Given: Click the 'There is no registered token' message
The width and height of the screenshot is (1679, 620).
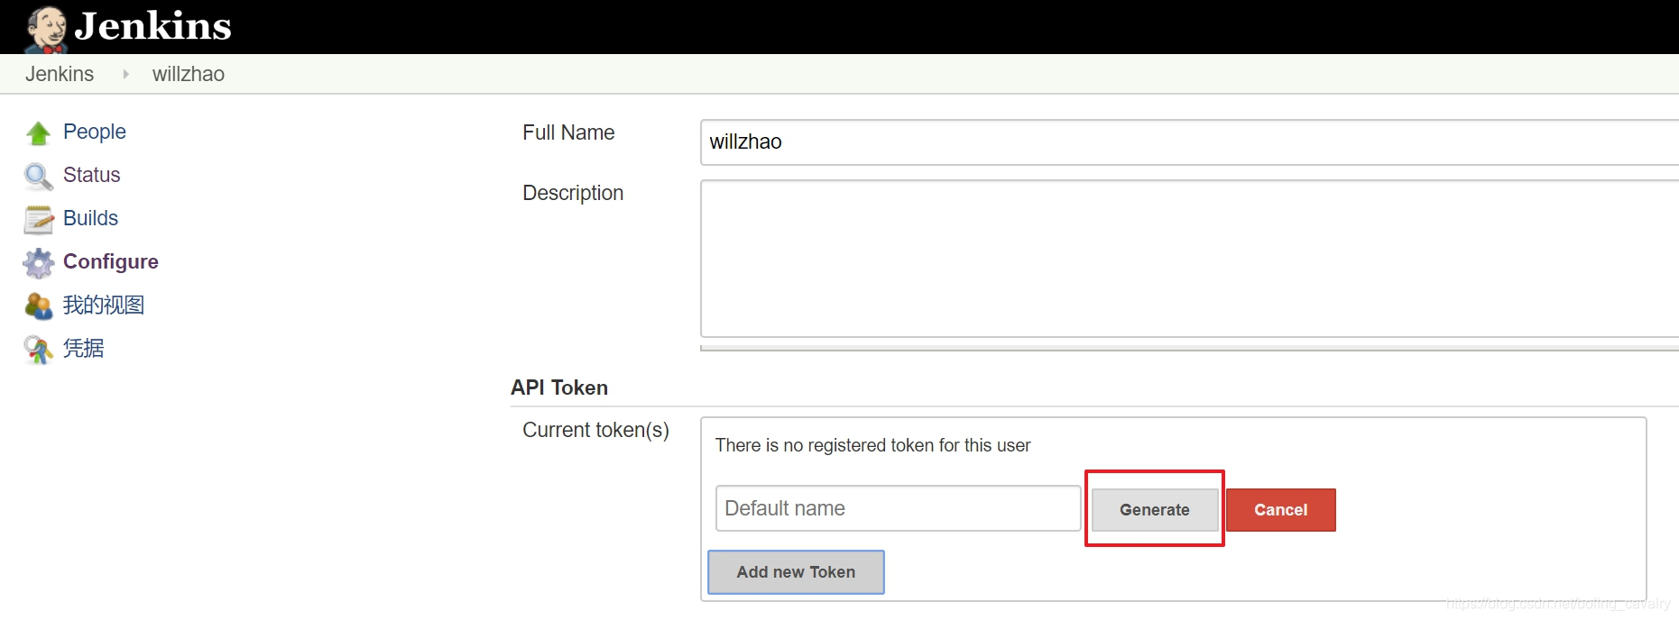Looking at the screenshot, I should click(872, 445).
